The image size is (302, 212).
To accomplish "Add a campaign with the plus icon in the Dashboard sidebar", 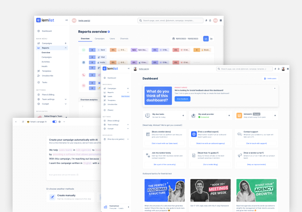I will (128, 88).
